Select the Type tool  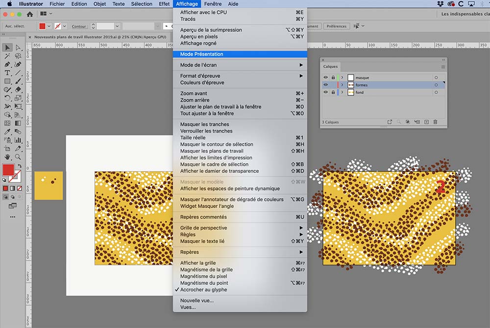7,72
